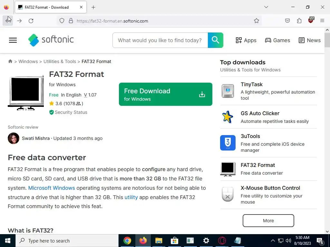Click the Free Download for Windows button
330x247 pixels.
(166, 94)
